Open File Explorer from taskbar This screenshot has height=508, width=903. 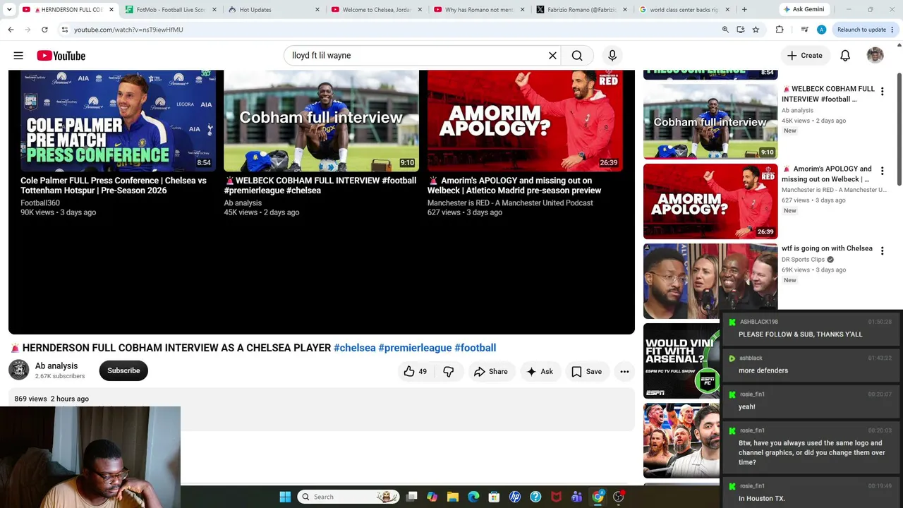click(x=453, y=497)
